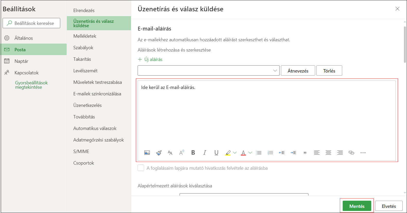Open E-mailek szinkronizálása

pos(97,94)
